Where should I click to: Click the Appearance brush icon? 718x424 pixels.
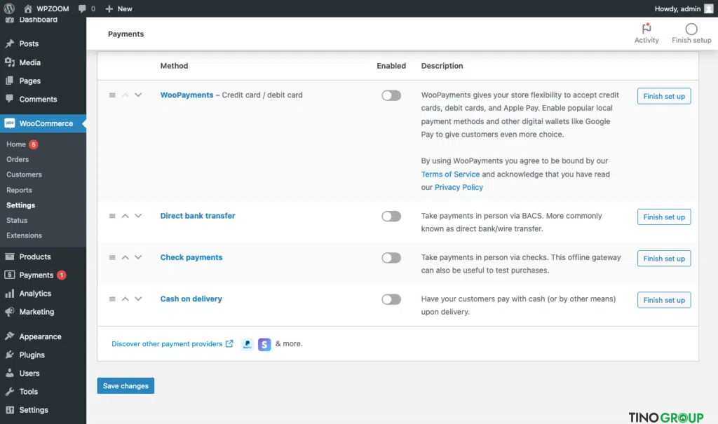pyautogui.click(x=10, y=336)
